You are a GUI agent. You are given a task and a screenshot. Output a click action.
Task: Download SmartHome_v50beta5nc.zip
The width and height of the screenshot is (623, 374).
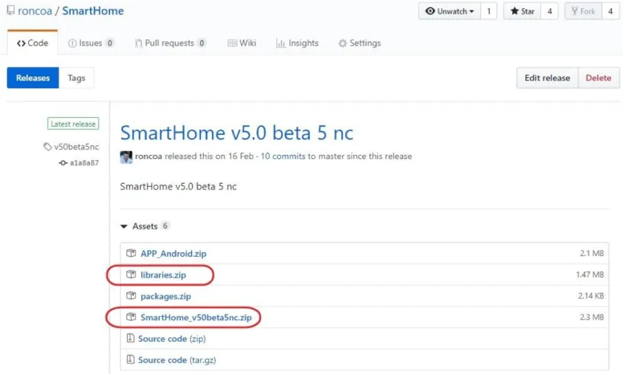click(x=196, y=318)
